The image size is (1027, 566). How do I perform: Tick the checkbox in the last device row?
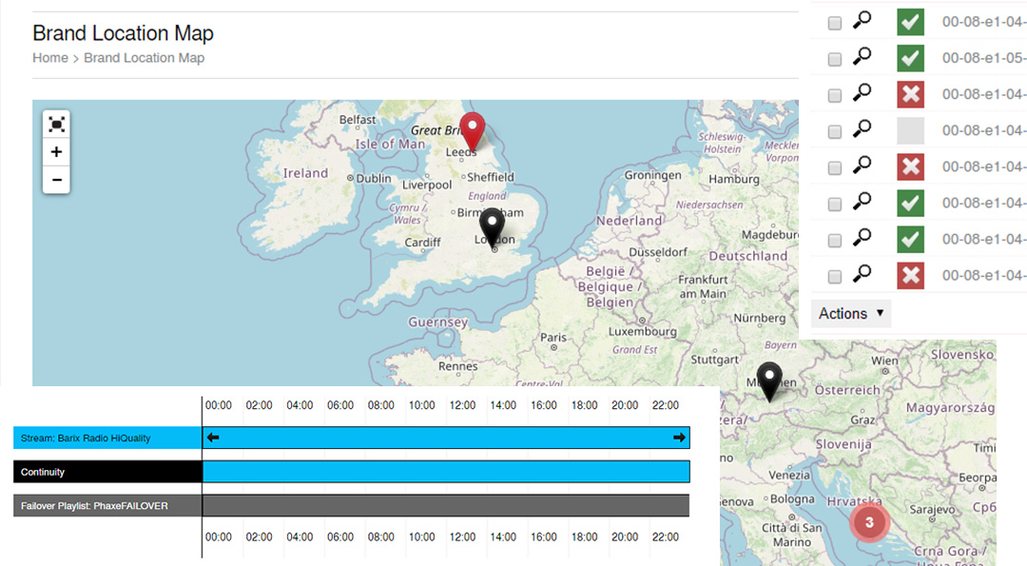(x=835, y=277)
